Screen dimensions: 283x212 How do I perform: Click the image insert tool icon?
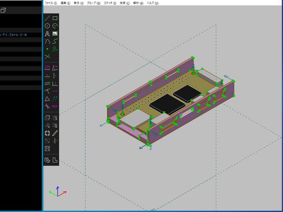pyautogui.click(x=55, y=34)
